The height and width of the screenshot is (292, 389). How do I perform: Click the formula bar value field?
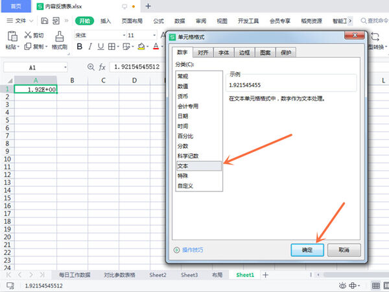(x=137, y=67)
